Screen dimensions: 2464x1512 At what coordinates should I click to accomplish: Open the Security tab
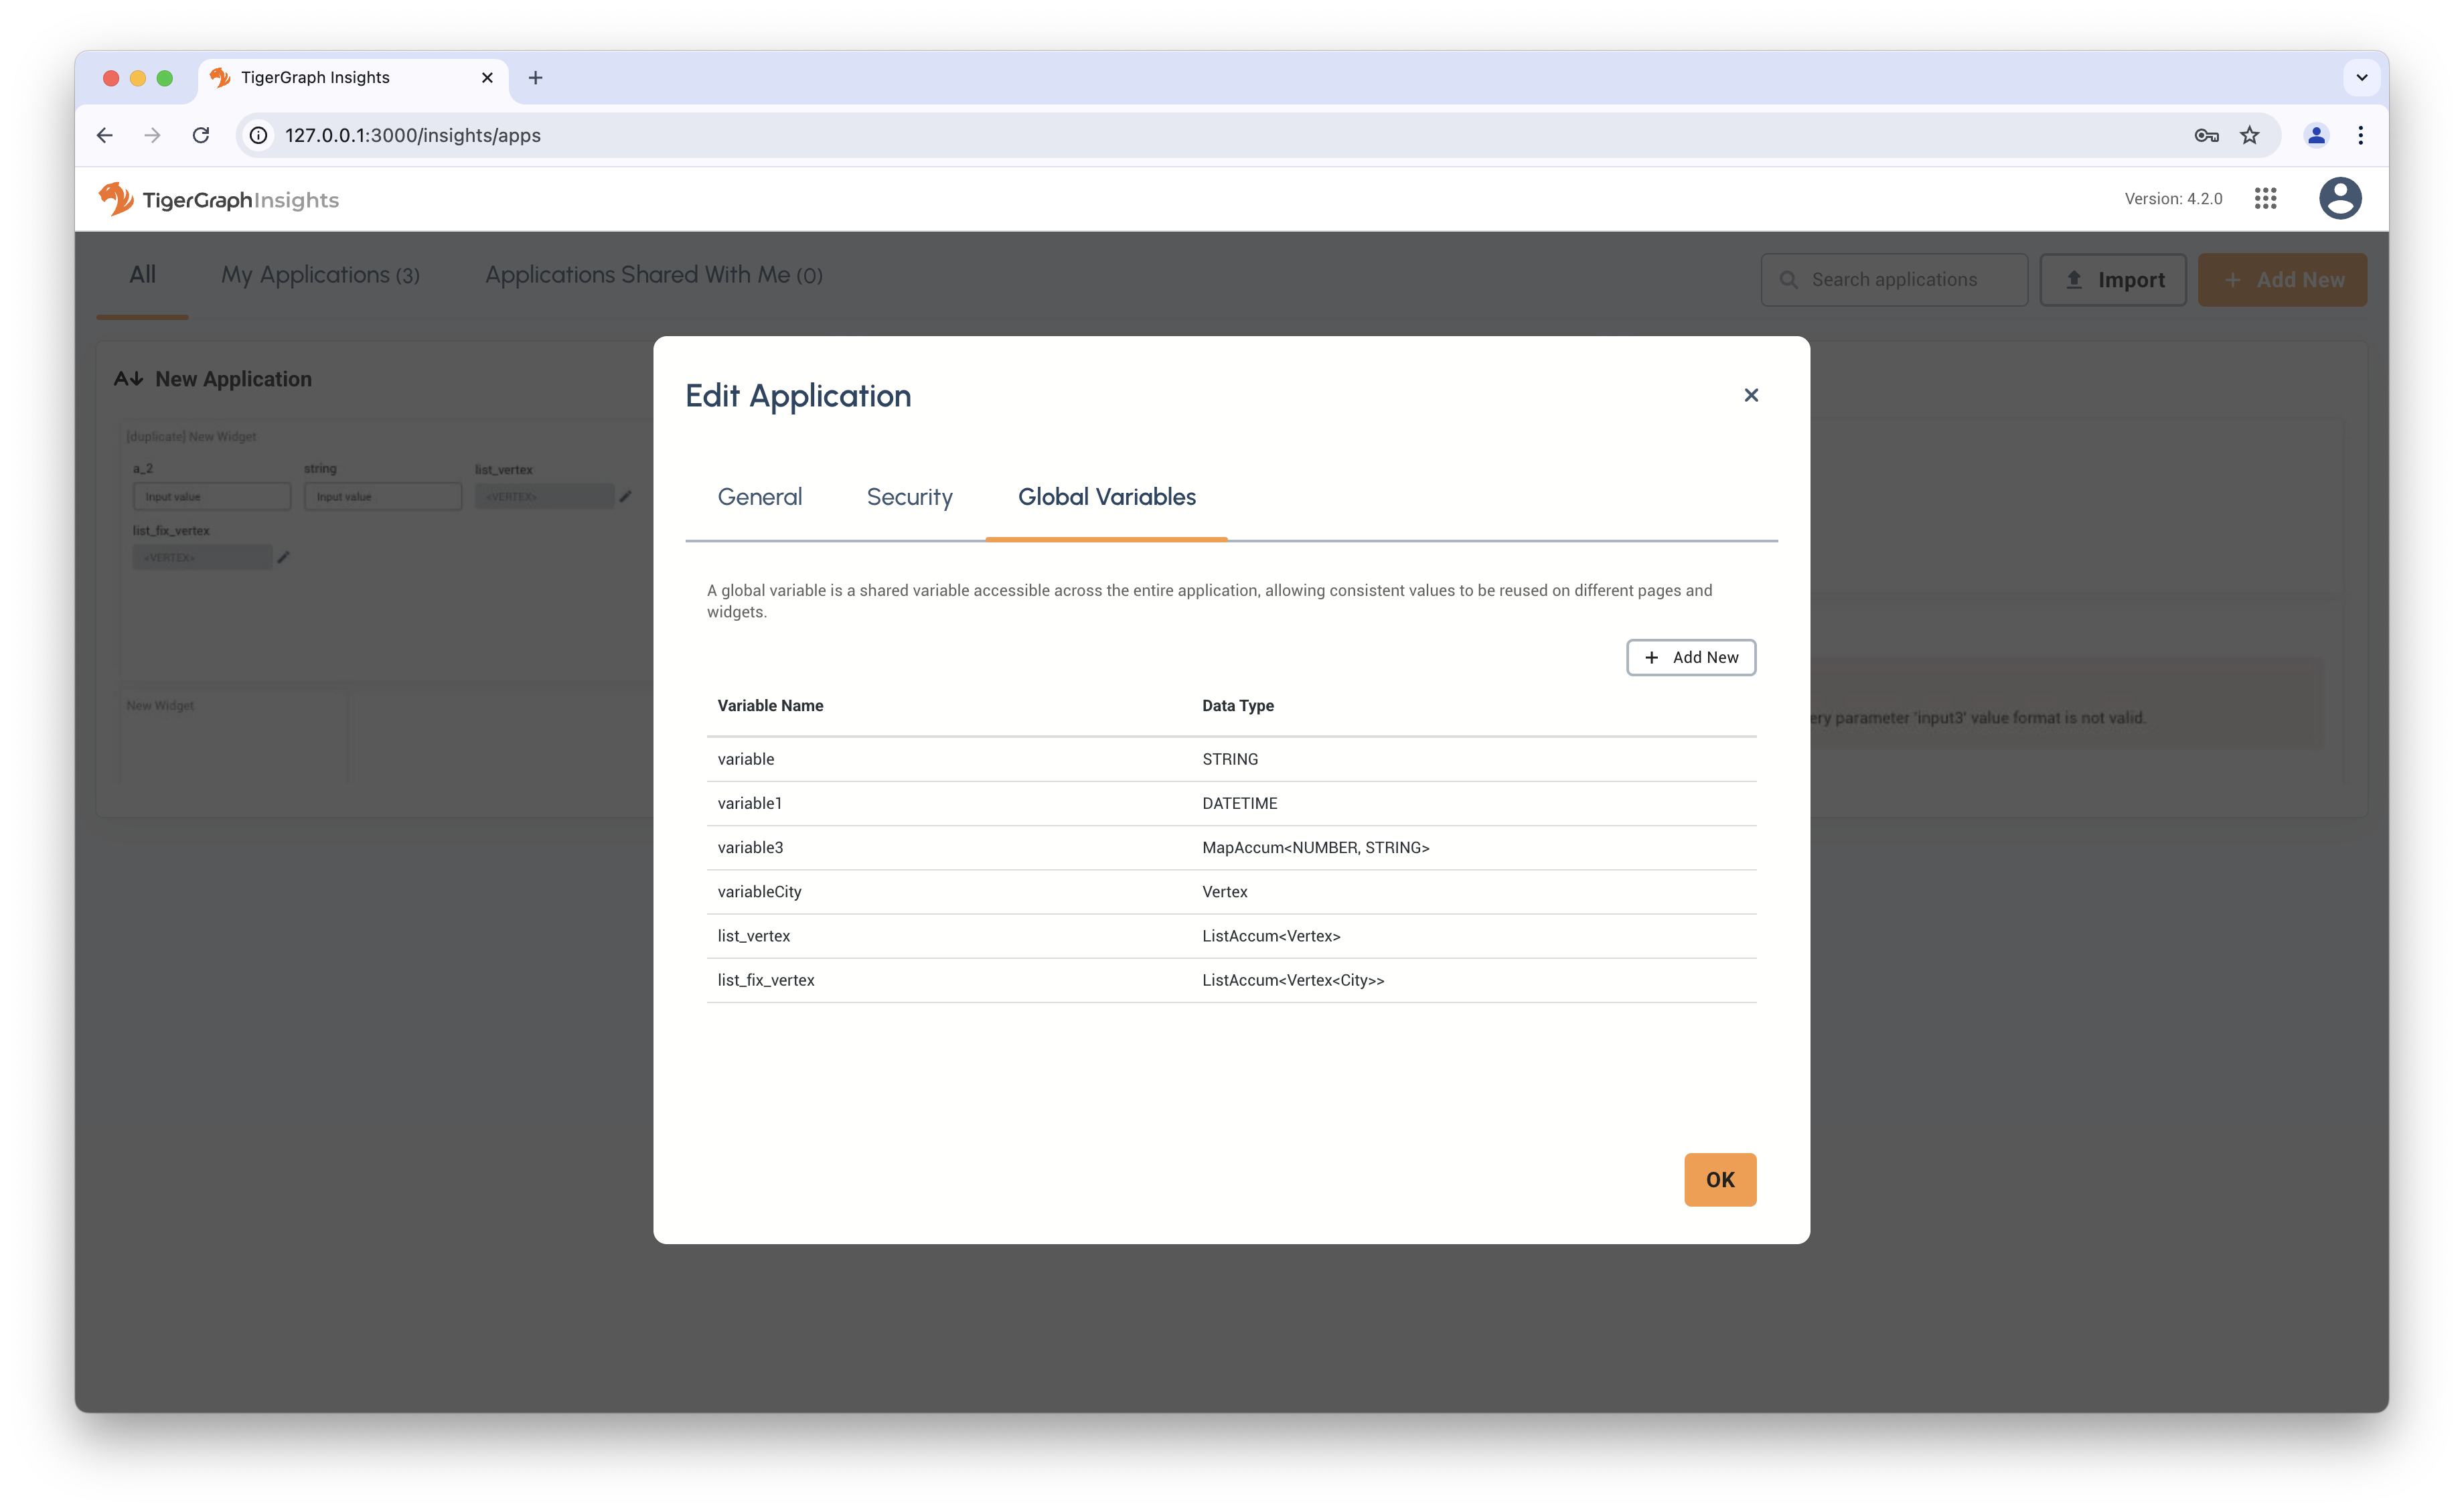[x=909, y=497]
